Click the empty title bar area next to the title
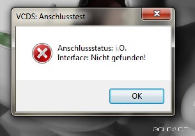The width and height of the screenshot is (195, 136). pos(113,16)
